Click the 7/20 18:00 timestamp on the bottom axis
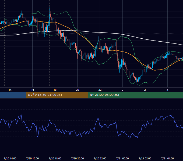The width and height of the screenshot is (183, 161). [55, 158]
